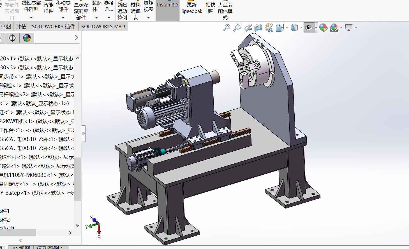The width and height of the screenshot is (409, 249).
Task: Open the View Orientation dropdown arrow
Action: [287, 28]
